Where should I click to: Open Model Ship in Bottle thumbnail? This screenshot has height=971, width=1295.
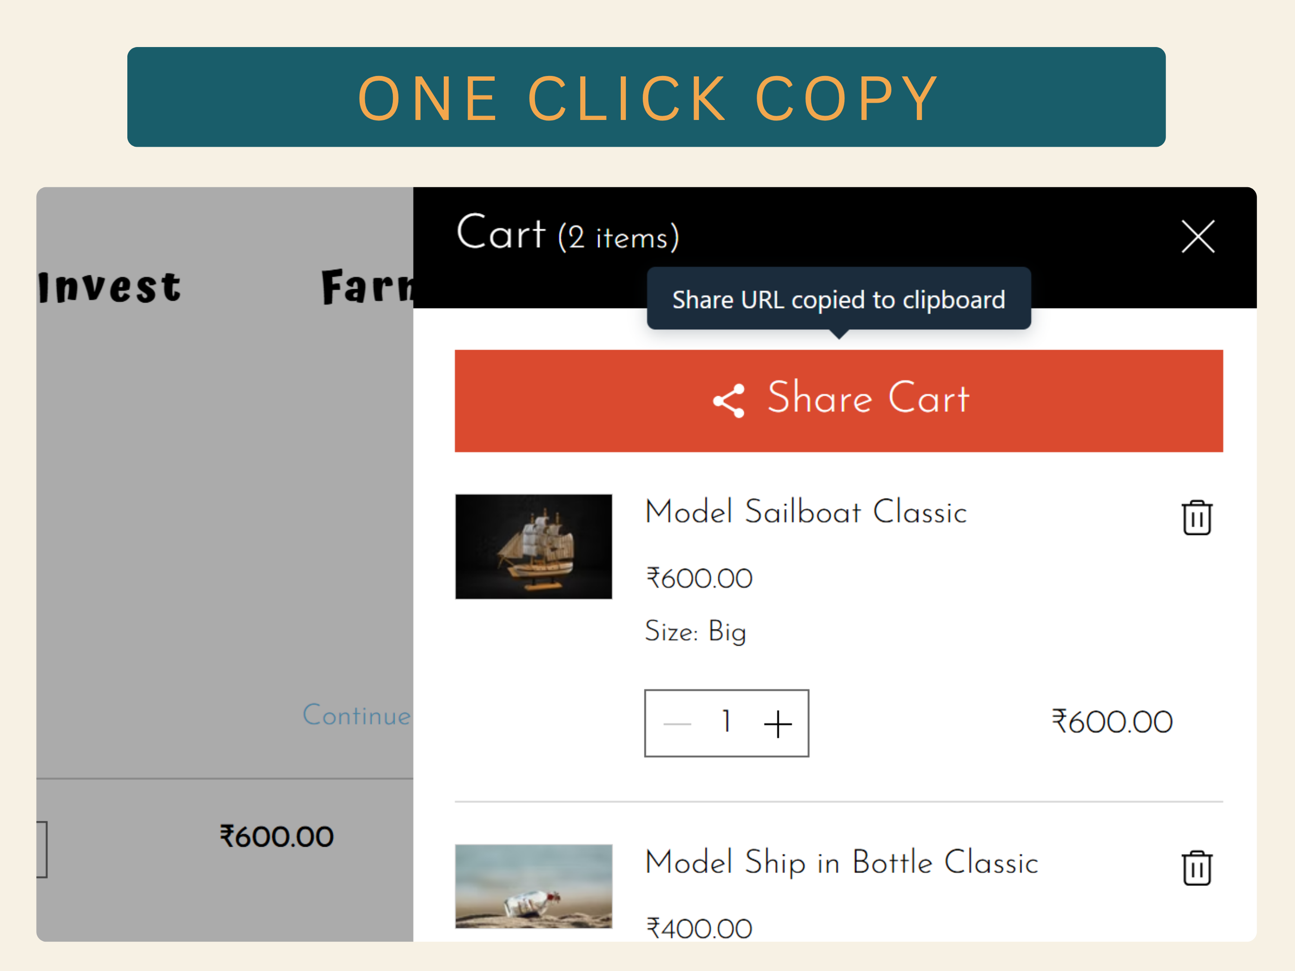click(x=534, y=886)
